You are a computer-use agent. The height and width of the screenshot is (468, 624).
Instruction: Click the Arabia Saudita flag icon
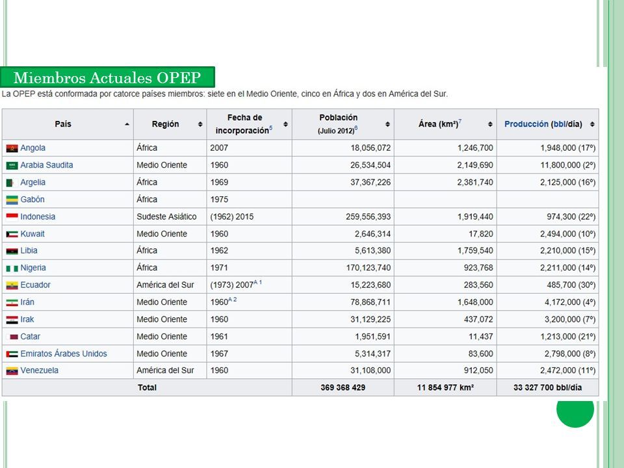point(12,166)
